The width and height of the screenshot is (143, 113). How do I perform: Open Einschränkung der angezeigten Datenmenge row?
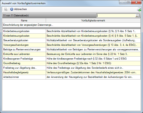coord(71,25)
